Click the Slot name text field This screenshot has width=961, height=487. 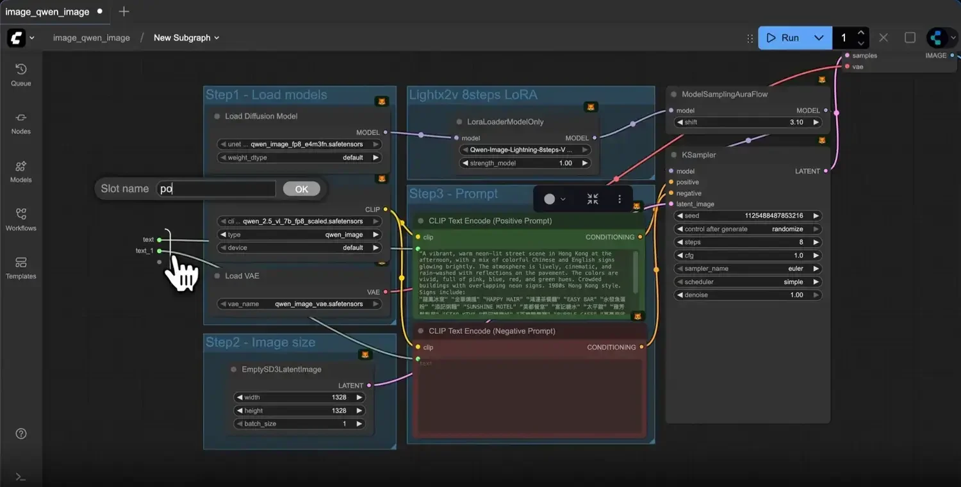click(216, 189)
